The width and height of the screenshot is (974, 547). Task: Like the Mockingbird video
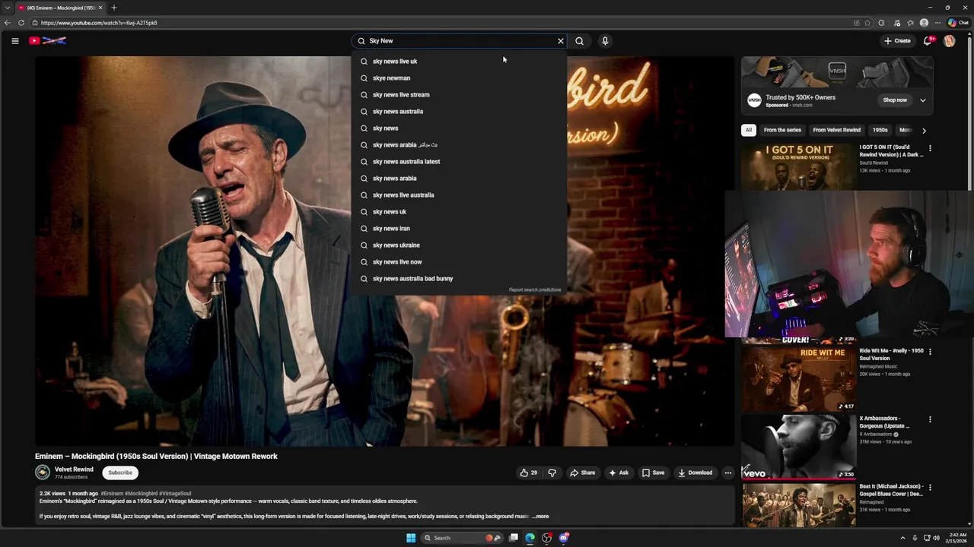point(529,473)
